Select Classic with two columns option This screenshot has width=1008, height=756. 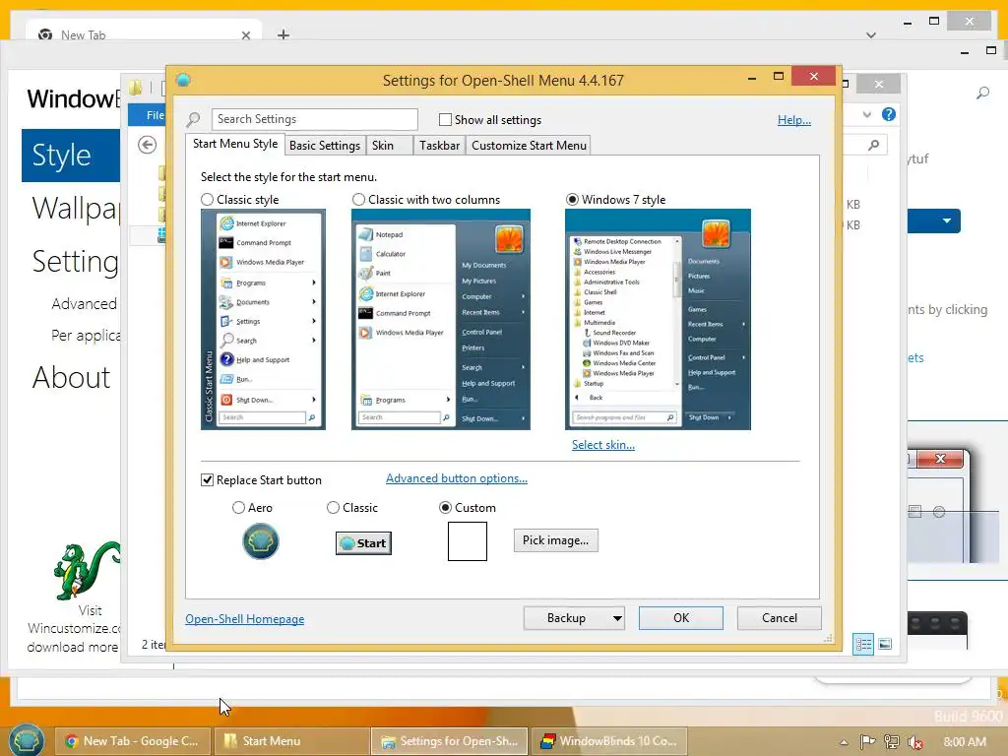pos(358,199)
